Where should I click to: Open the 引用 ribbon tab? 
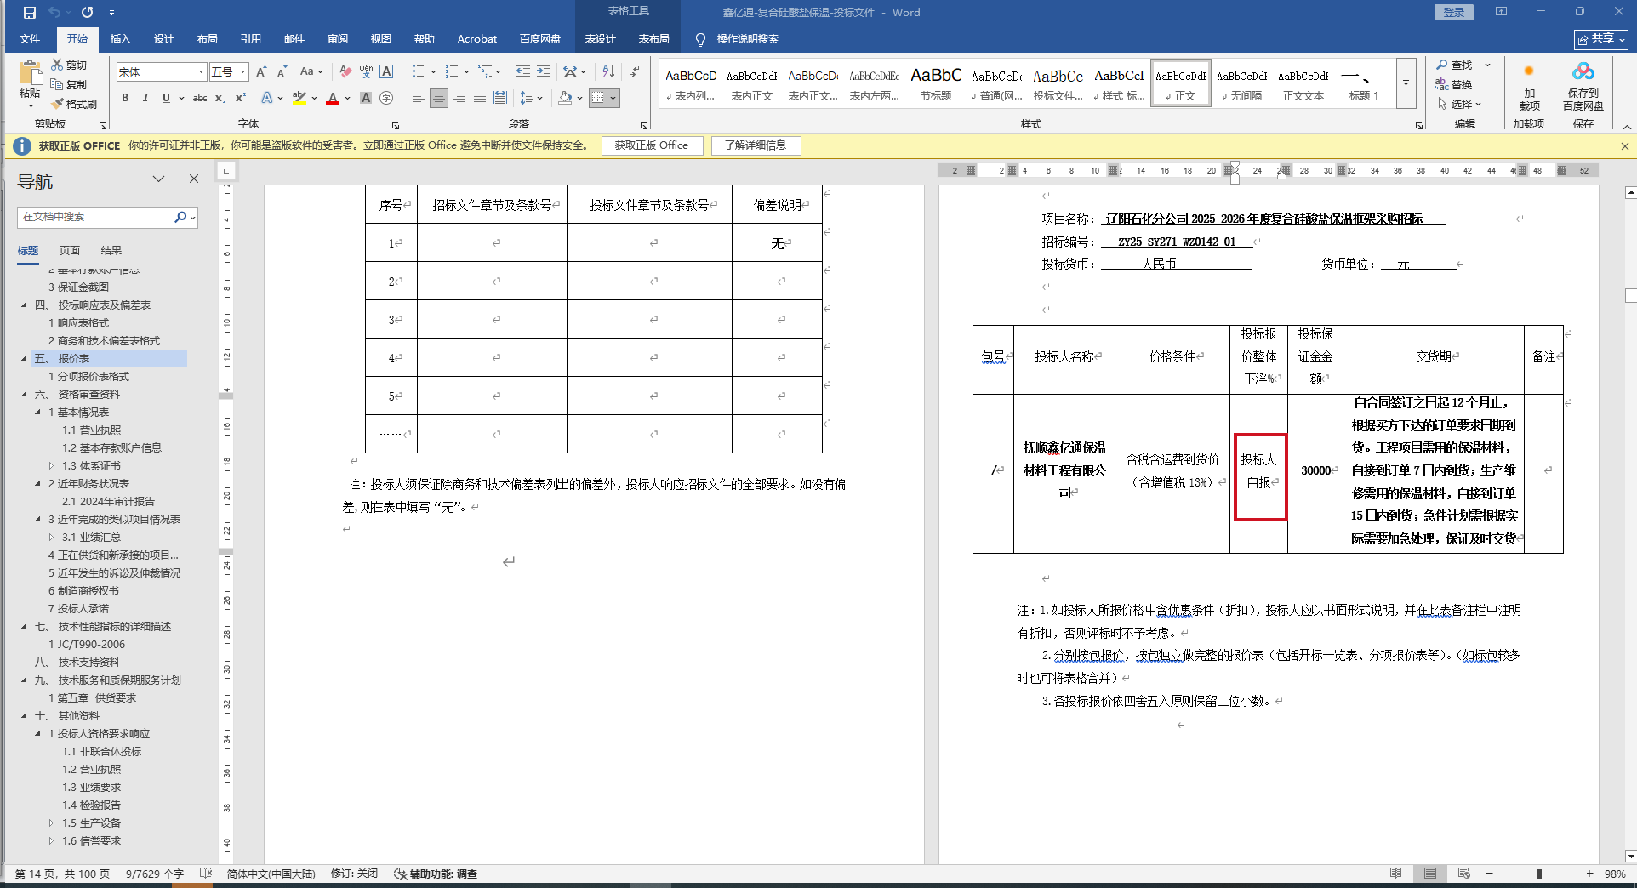pyautogui.click(x=250, y=39)
